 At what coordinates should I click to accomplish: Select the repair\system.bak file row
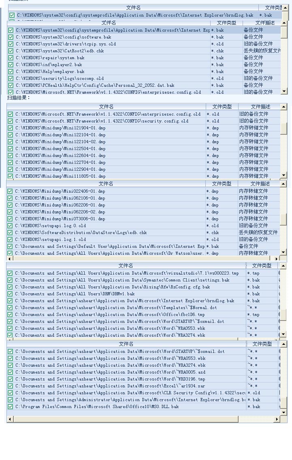pos(144,58)
